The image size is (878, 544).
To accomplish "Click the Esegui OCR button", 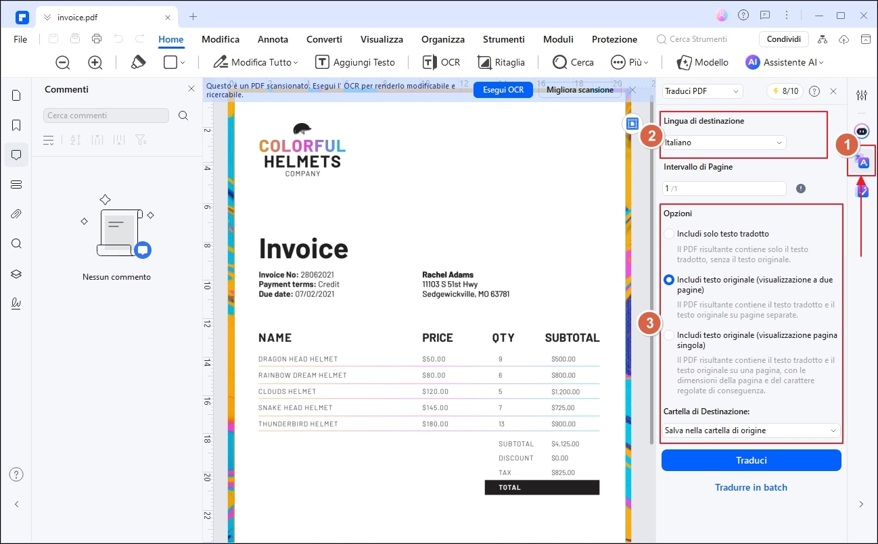I will tap(503, 90).
